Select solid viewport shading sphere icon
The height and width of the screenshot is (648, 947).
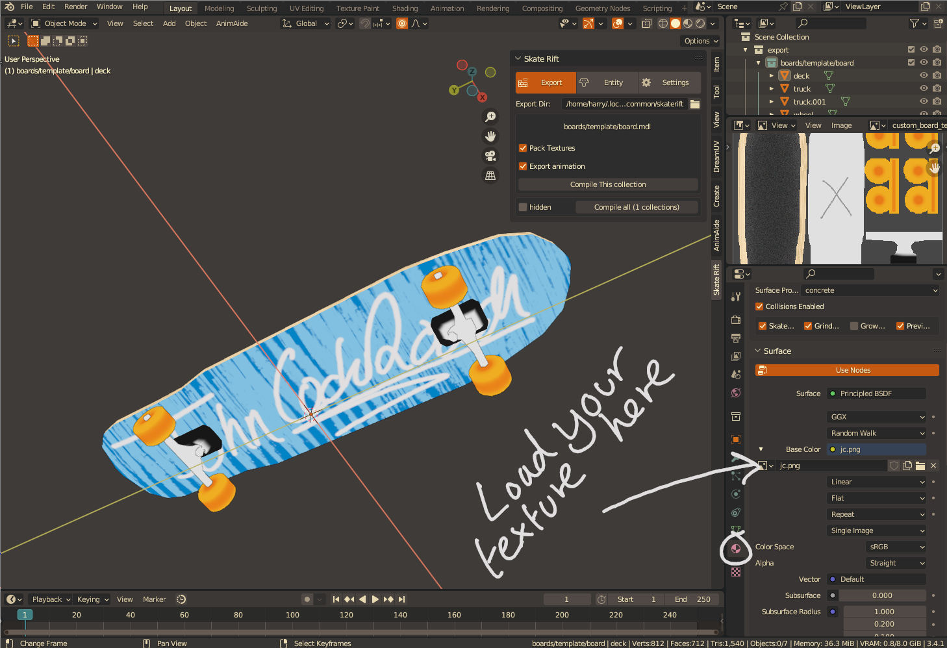[676, 23]
